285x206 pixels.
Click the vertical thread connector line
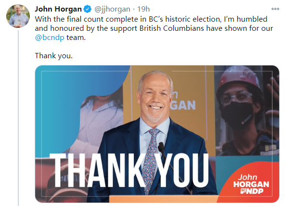tap(18, 118)
